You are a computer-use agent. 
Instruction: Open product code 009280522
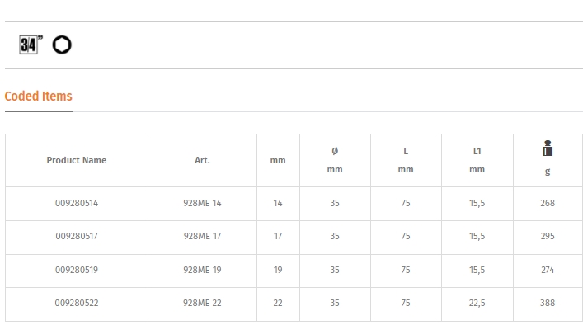[x=77, y=303]
